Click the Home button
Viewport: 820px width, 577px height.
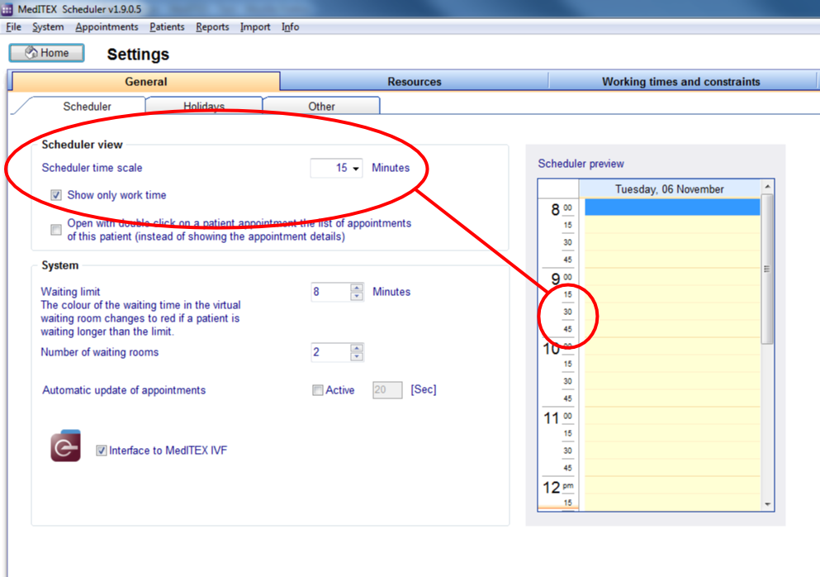46,53
